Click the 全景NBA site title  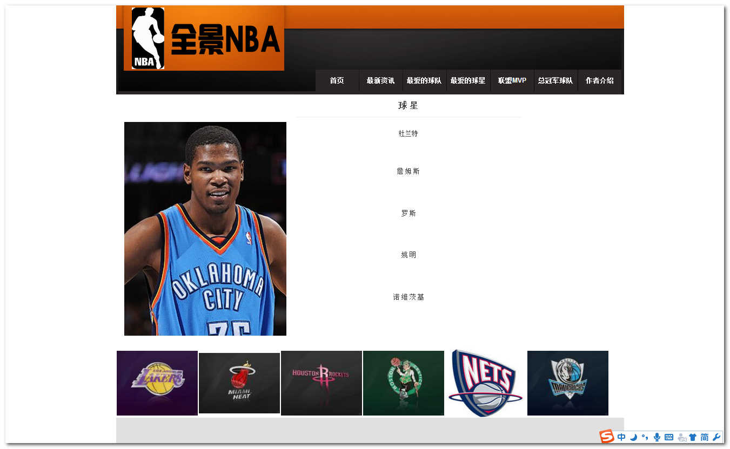click(225, 40)
